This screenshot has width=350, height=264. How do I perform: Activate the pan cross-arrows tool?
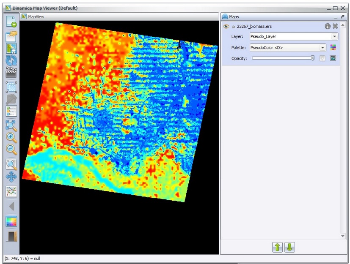[x=11, y=177]
